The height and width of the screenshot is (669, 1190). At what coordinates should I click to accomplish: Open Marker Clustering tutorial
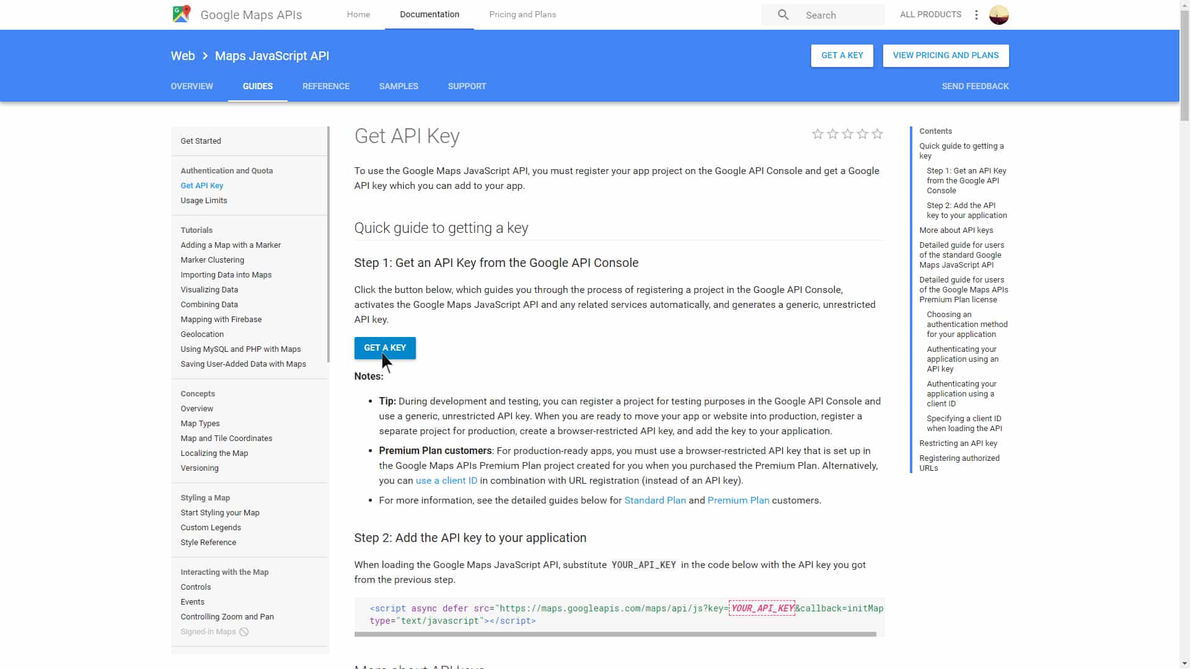212,260
